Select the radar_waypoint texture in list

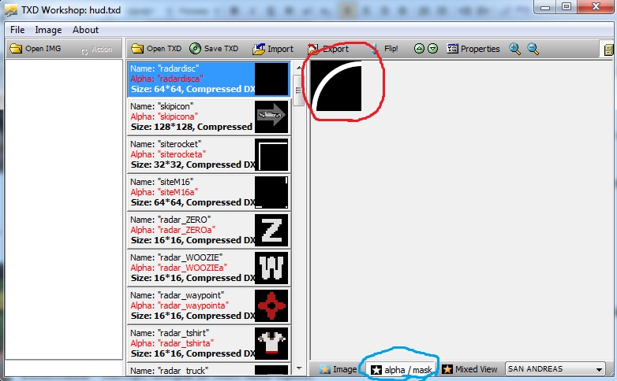coord(192,305)
